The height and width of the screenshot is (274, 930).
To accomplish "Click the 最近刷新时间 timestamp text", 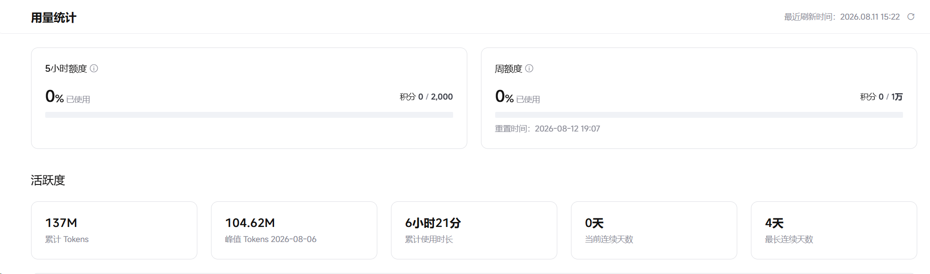I will 842,17.
